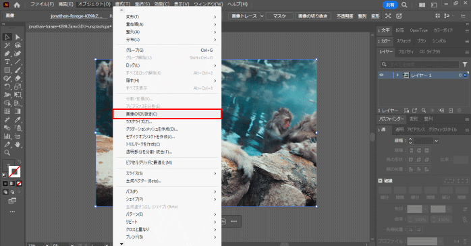Select the Eyedropper tool

(x=18, y=120)
